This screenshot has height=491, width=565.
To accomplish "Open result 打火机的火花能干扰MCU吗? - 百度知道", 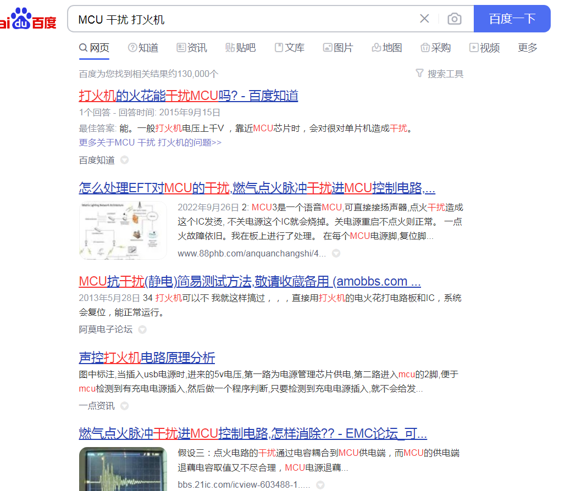I will click(x=189, y=96).
